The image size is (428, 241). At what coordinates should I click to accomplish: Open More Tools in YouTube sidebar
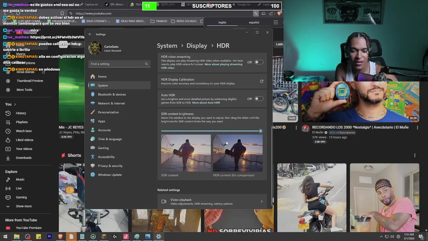tap(24, 90)
